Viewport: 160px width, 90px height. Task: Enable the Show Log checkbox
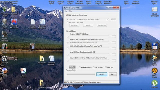(106, 67)
